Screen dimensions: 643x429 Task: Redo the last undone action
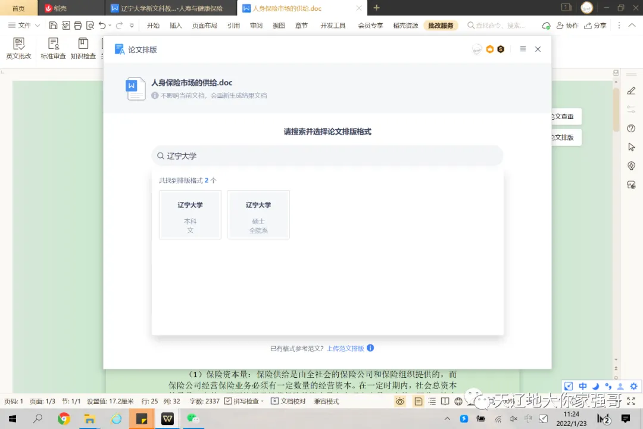119,26
